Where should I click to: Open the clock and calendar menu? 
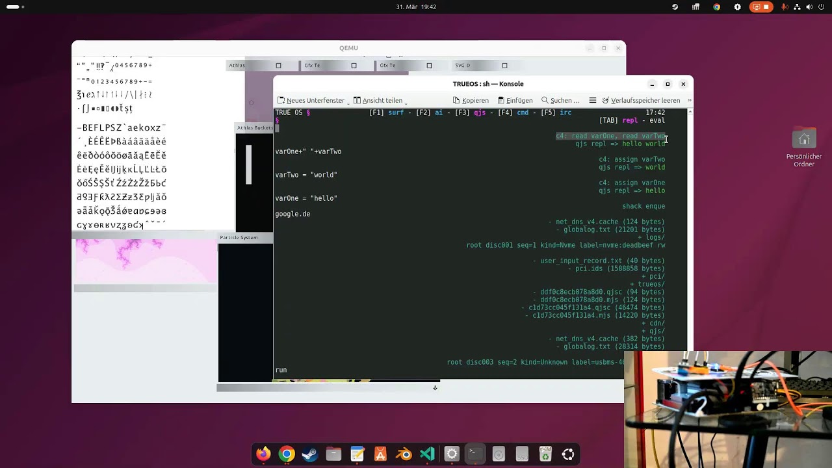(x=416, y=7)
